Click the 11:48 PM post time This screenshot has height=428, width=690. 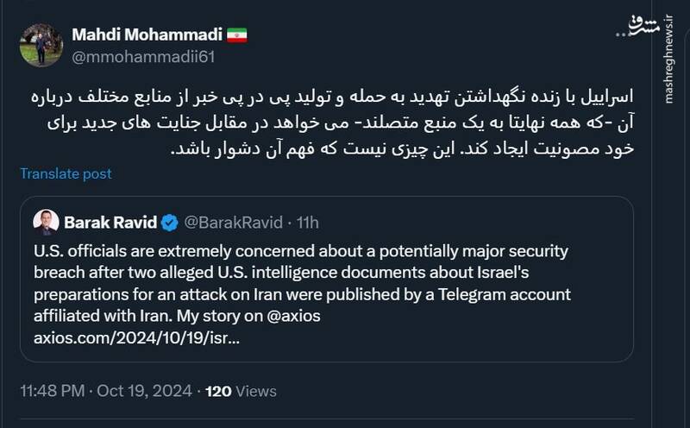50,391
